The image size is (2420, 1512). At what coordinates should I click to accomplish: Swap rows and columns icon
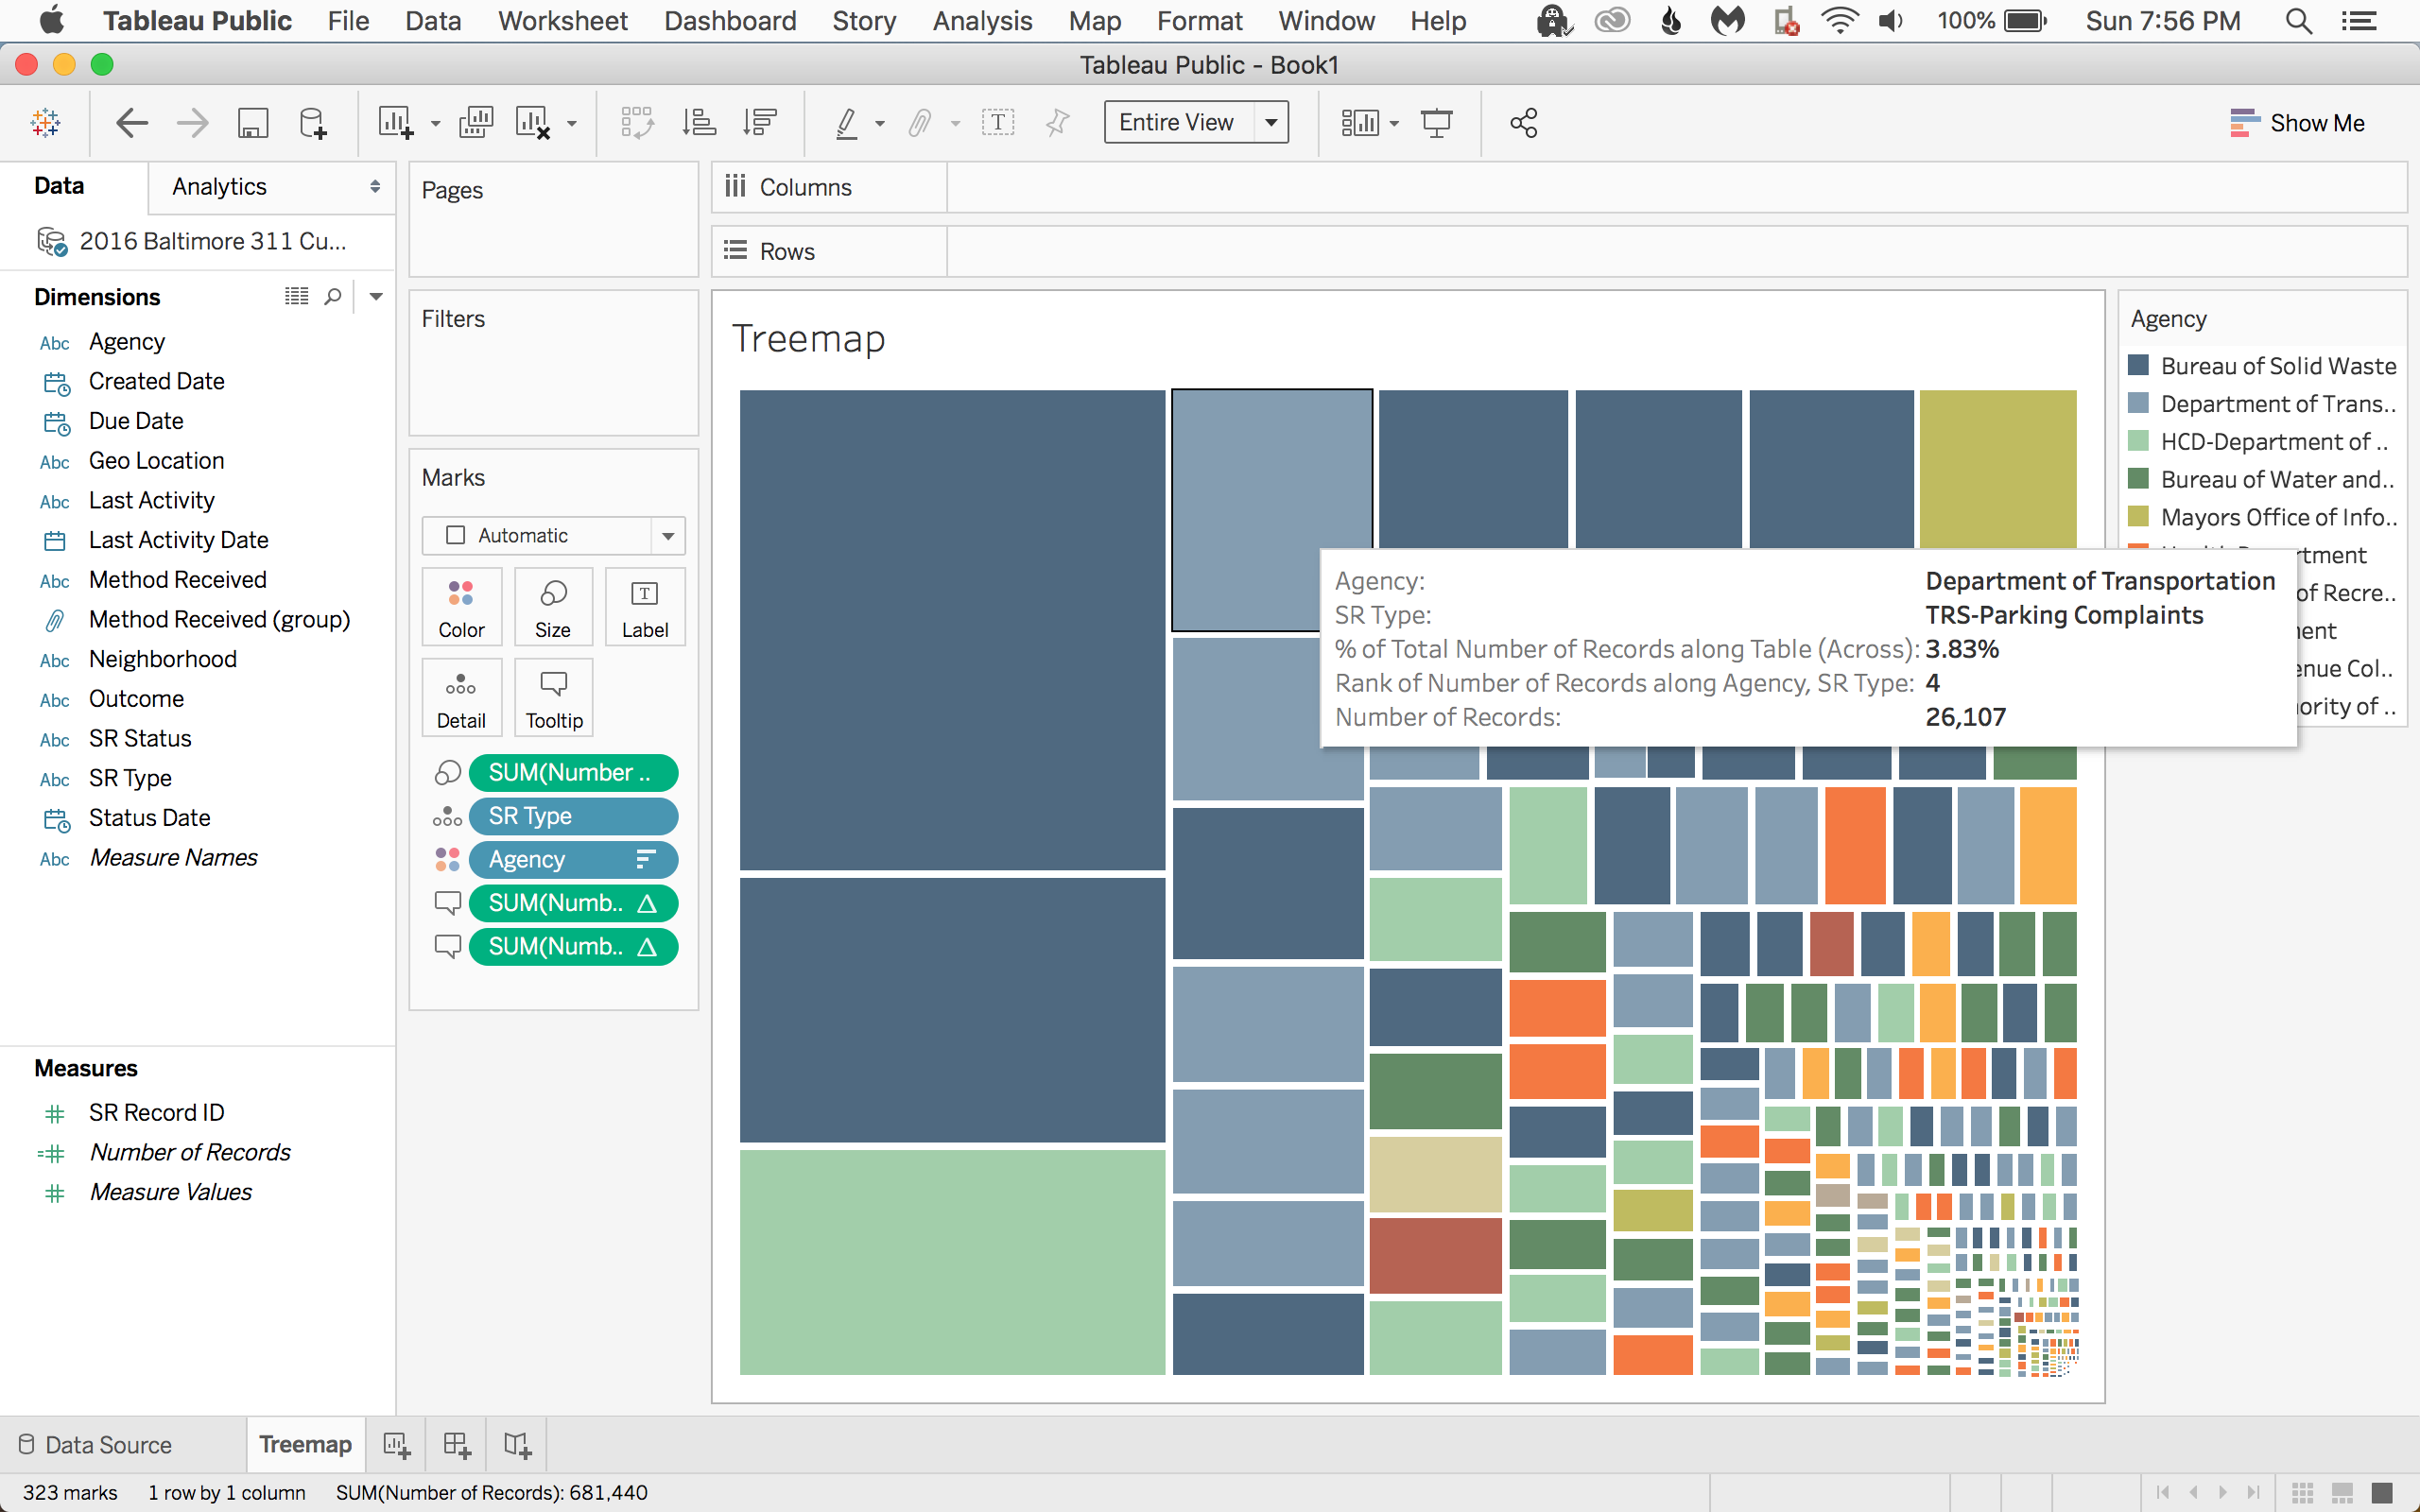click(637, 123)
